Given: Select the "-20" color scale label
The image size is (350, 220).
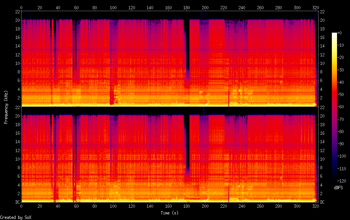Looking at the screenshot, I should click(x=341, y=58).
